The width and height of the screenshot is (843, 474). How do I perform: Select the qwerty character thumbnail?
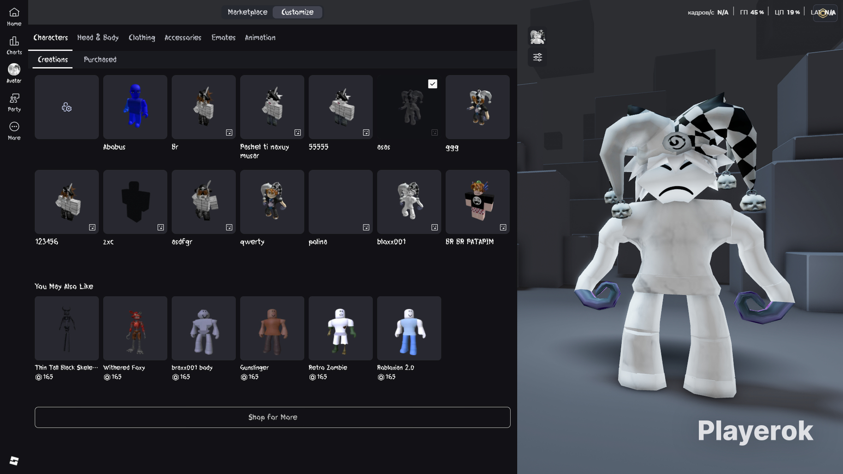click(272, 202)
